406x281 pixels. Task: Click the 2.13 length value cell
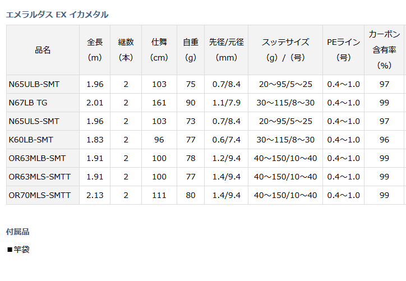coord(95,195)
